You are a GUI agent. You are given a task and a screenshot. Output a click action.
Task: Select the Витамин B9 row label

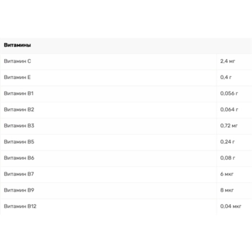19,190
